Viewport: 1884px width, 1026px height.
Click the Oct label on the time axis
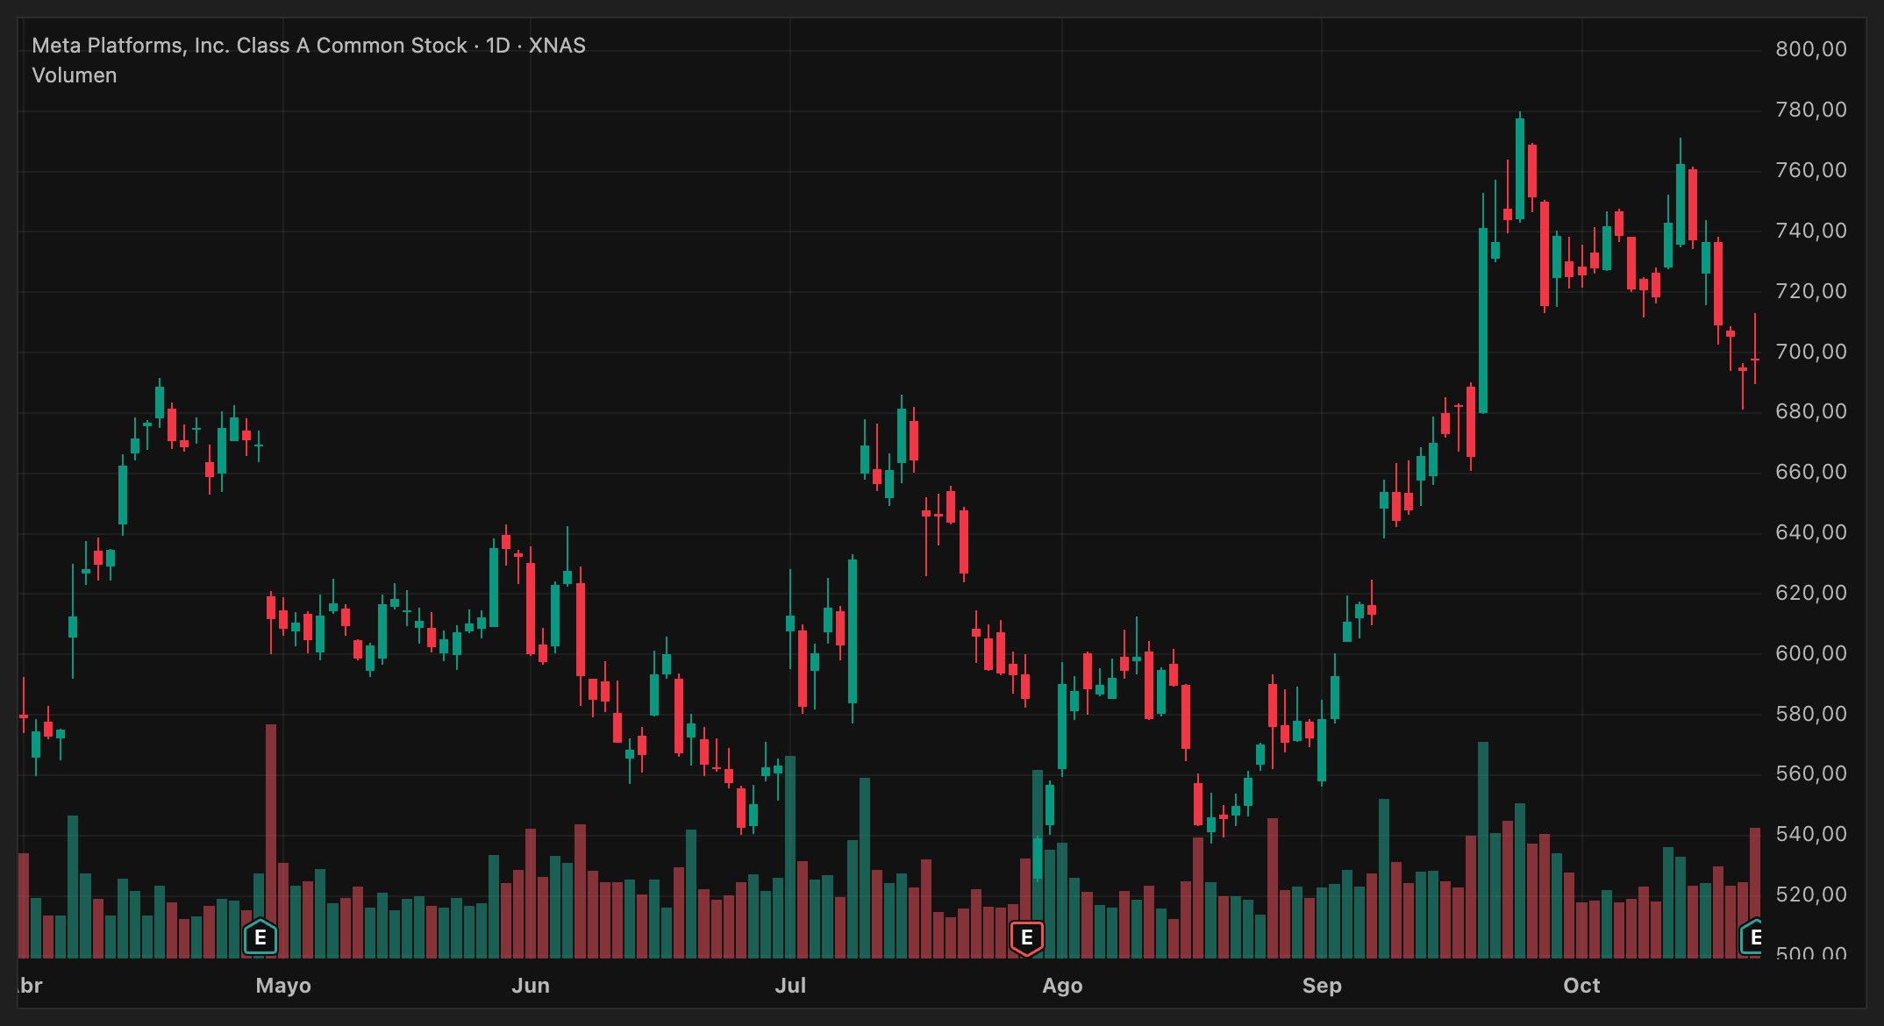coord(1581,986)
